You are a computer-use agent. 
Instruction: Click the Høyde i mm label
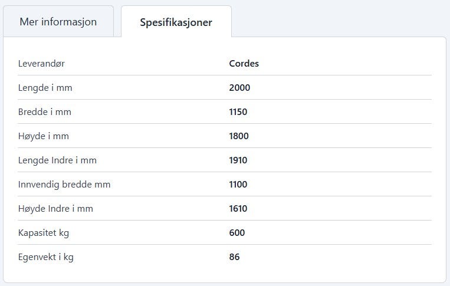coord(43,136)
